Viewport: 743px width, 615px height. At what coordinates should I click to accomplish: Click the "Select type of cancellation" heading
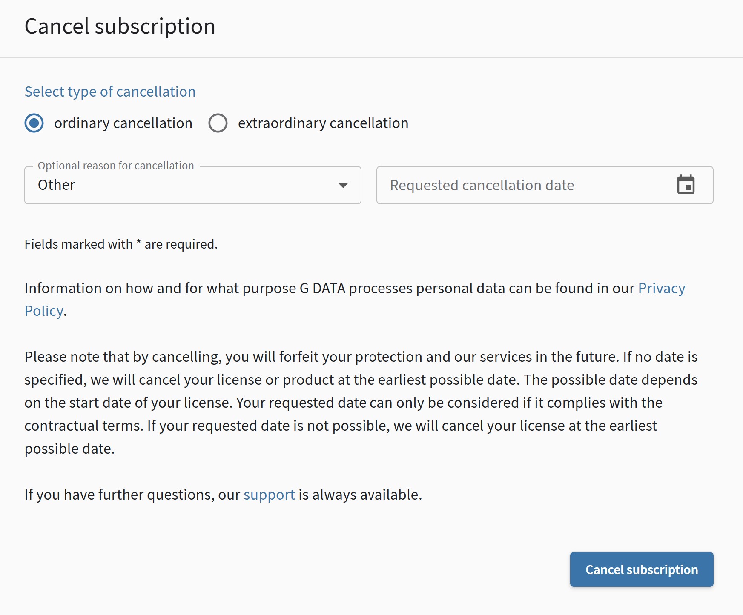(x=110, y=92)
